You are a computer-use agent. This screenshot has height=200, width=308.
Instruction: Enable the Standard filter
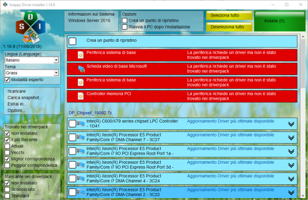(x=7, y=196)
